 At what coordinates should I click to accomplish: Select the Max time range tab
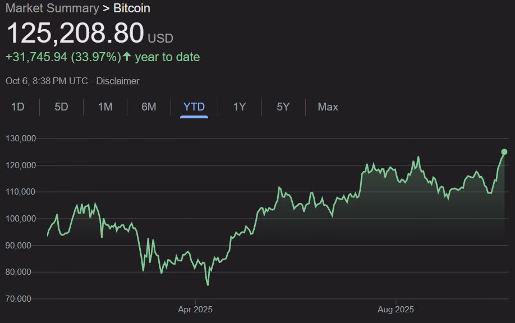pyautogui.click(x=328, y=107)
